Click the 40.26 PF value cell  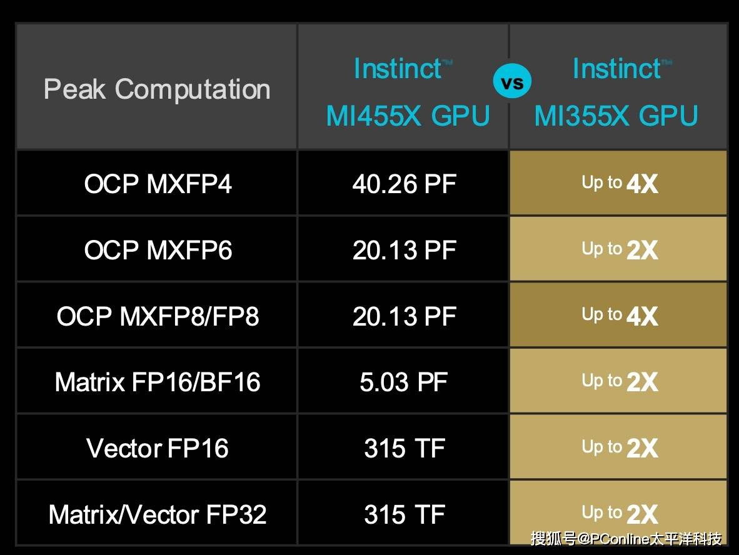403,183
